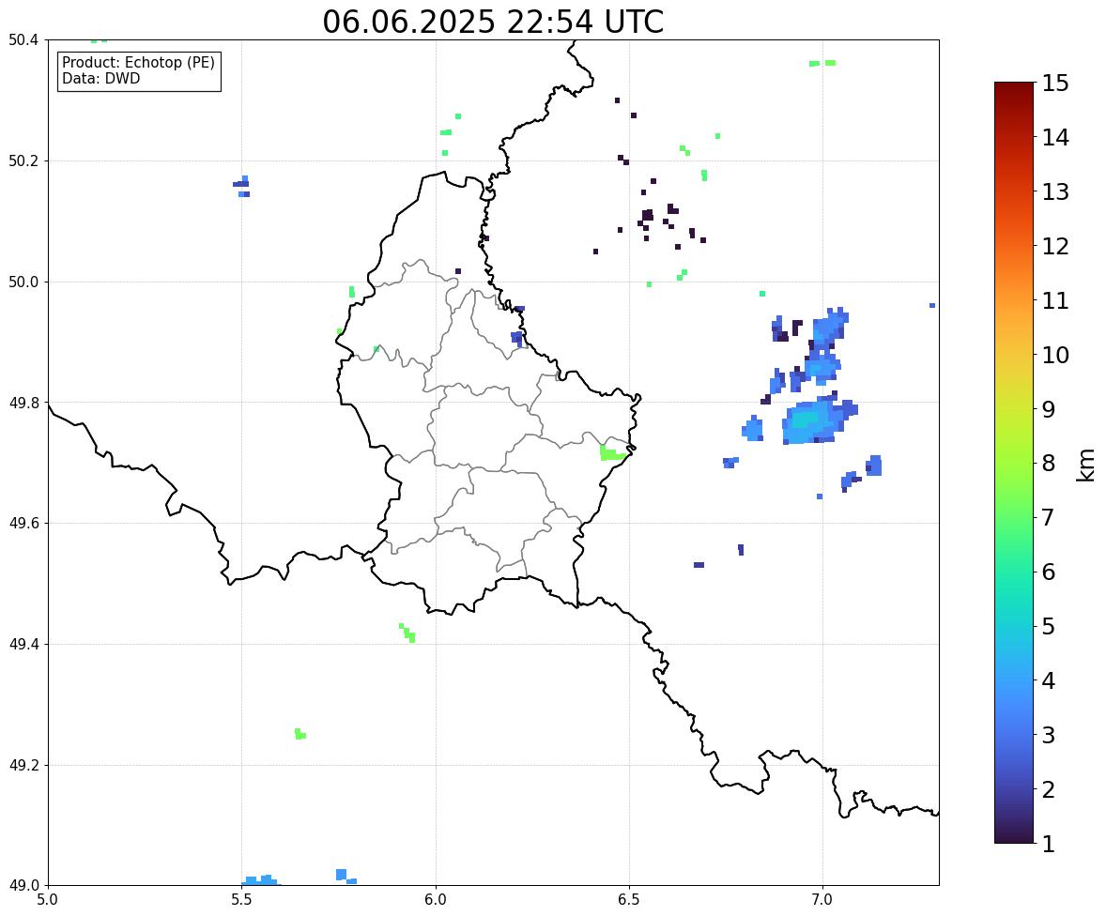Click the Data: DWD label
Image resolution: width=1106 pixels, height=916 pixels.
point(100,78)
